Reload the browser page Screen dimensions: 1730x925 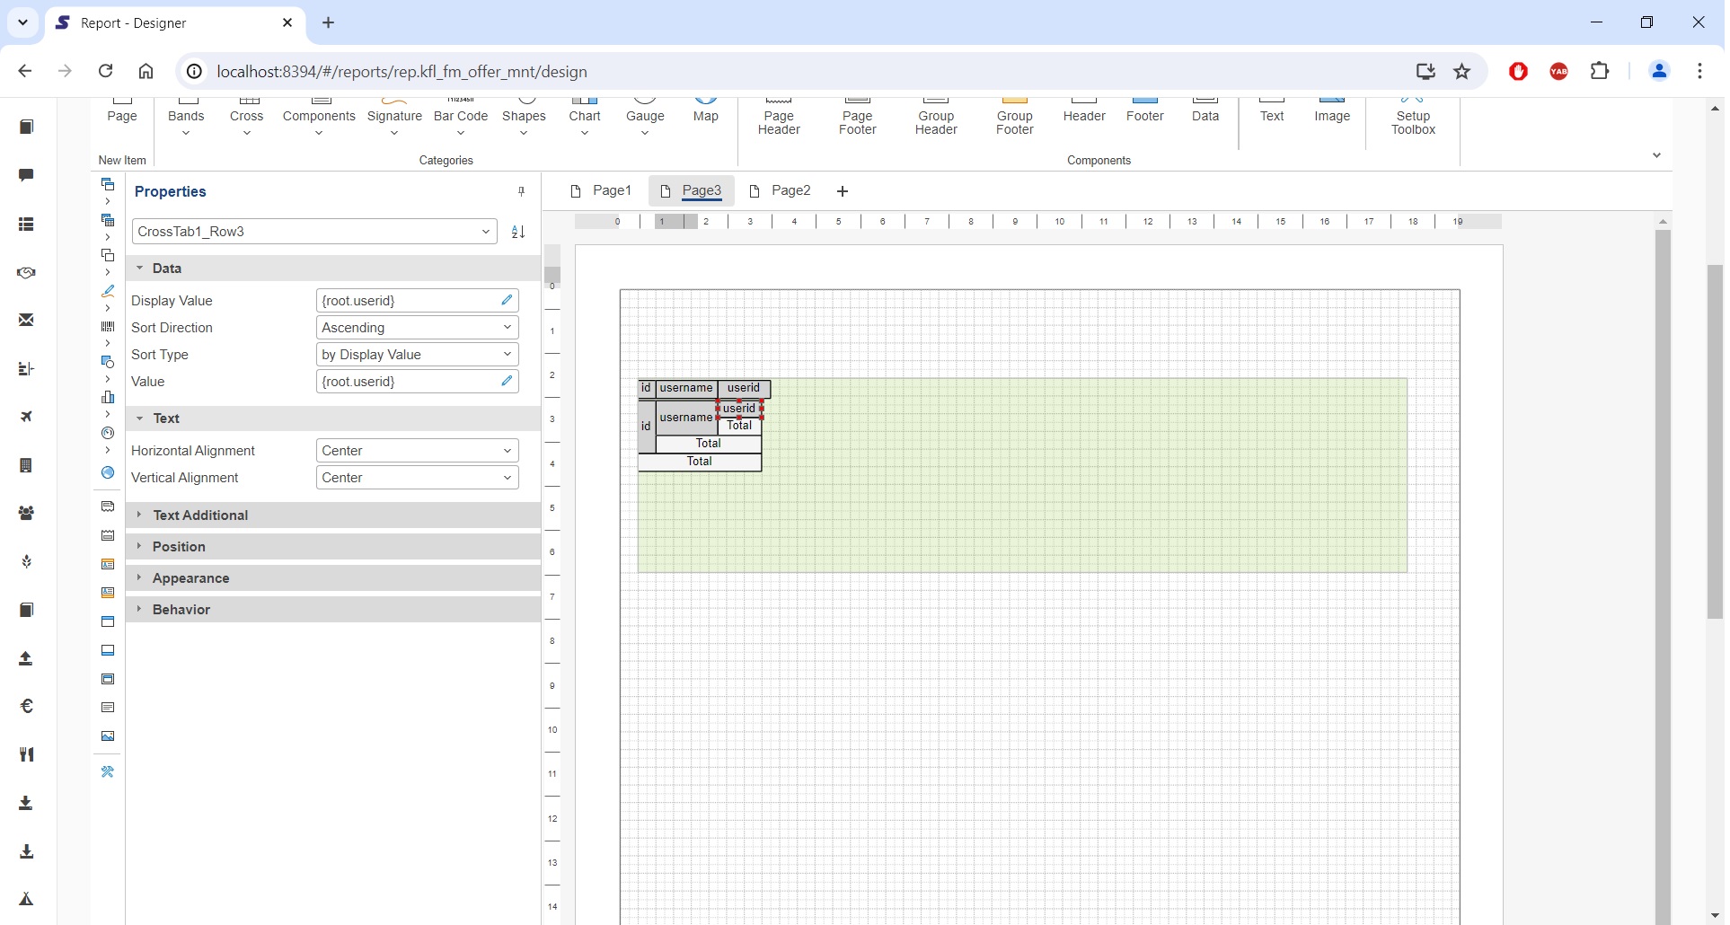coord(105,71)
